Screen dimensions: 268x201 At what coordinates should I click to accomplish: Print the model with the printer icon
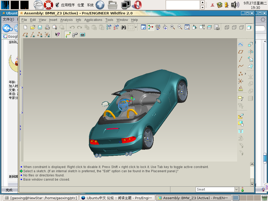(x=47, y=27)
